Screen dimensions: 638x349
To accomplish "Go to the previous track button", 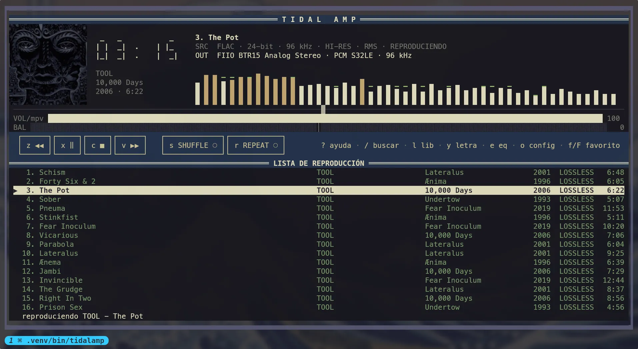I will (x=35, y=145).
